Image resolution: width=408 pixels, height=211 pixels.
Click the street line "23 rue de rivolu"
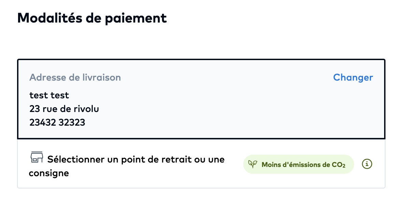[x=64, y=109]
